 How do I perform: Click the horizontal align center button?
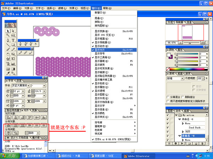[x=15, y=117]
